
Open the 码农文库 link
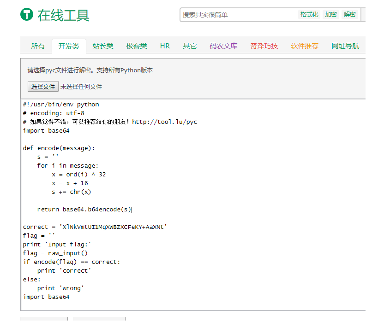tap(223, 46)
